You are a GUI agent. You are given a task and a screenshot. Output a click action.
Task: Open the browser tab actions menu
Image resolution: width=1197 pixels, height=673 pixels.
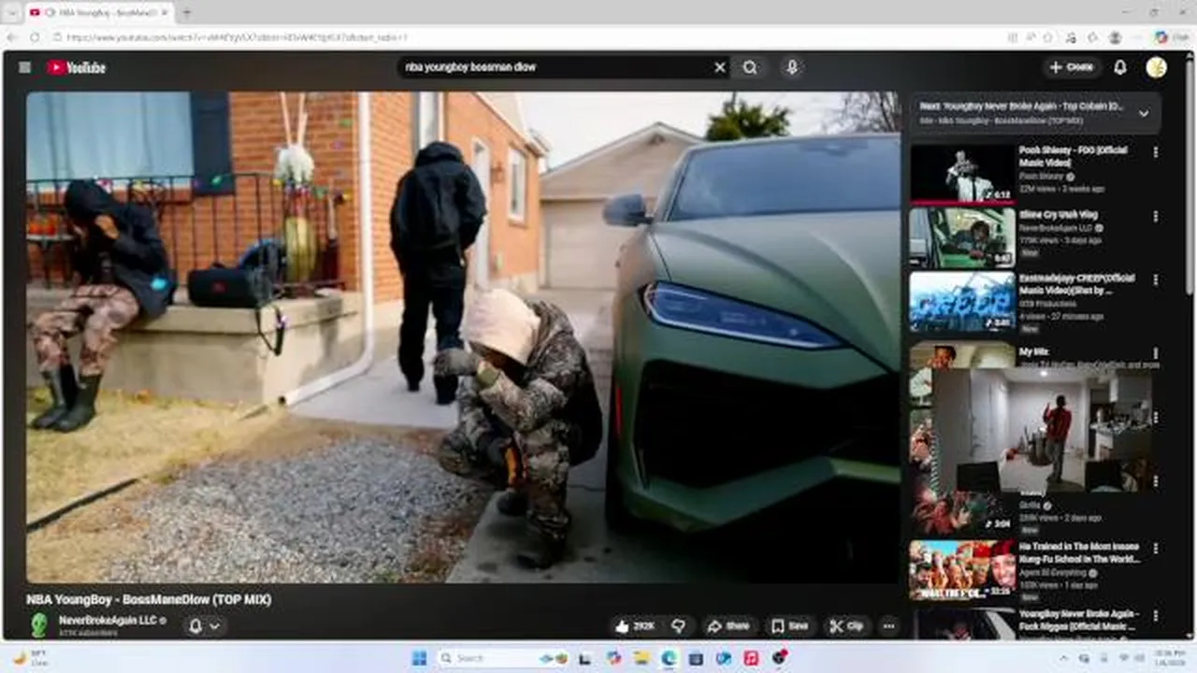(12, 13)
